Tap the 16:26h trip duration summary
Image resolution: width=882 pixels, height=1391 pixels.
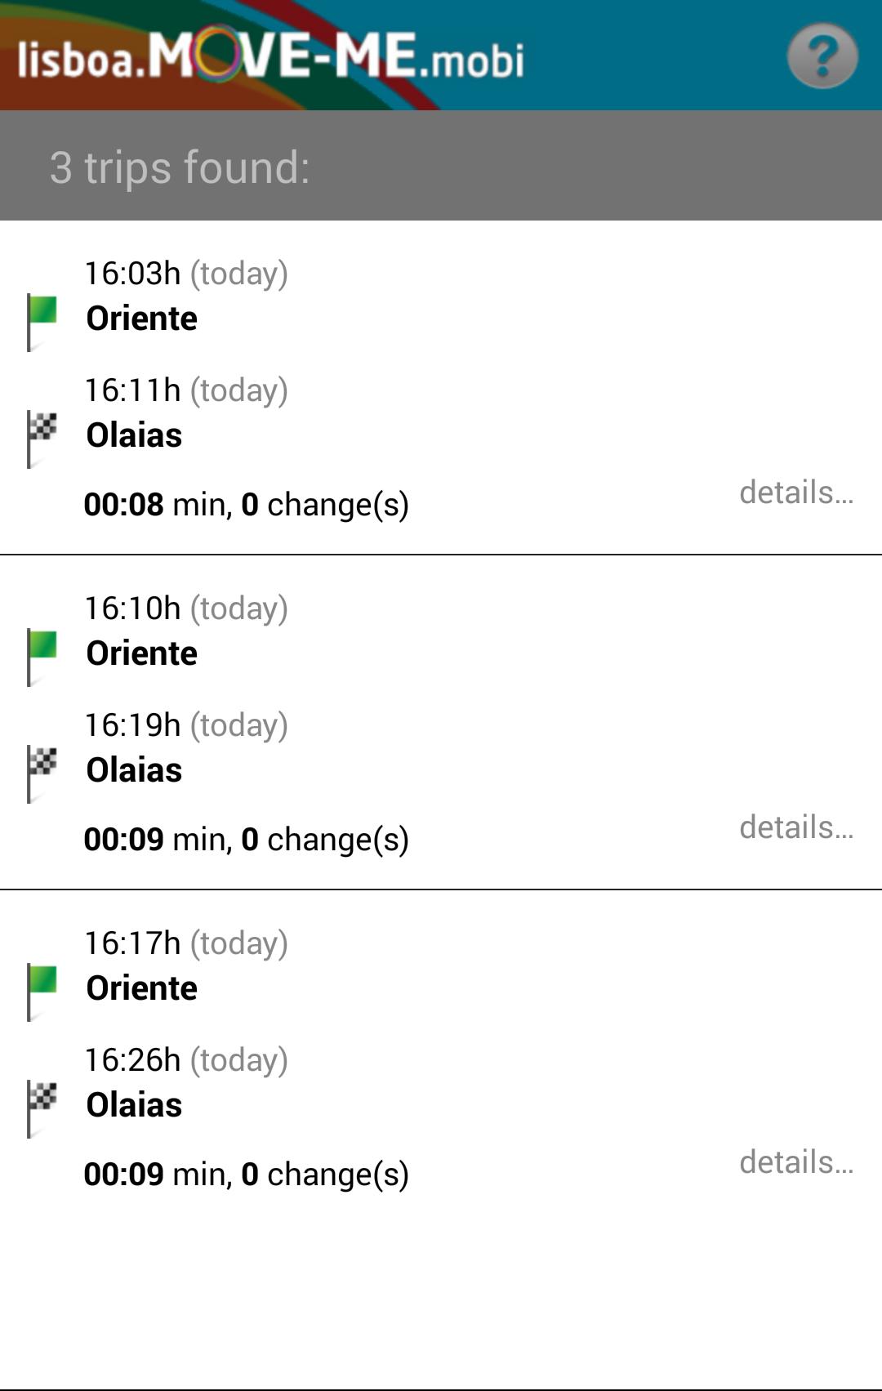(246, 1175)
